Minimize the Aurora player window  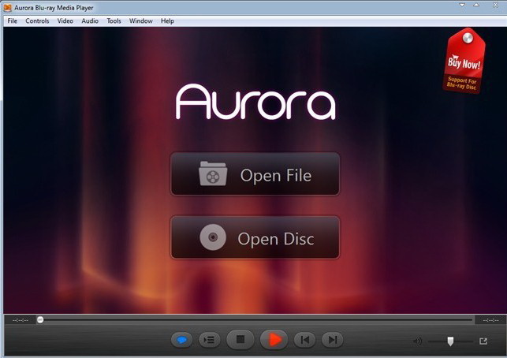(x=462, y=5)
